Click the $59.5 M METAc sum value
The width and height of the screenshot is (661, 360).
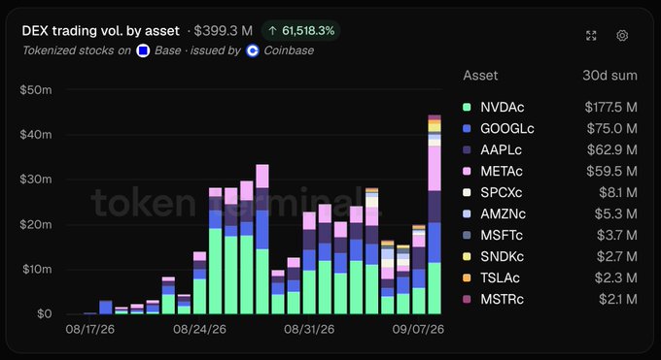click(x=611, y=171)
